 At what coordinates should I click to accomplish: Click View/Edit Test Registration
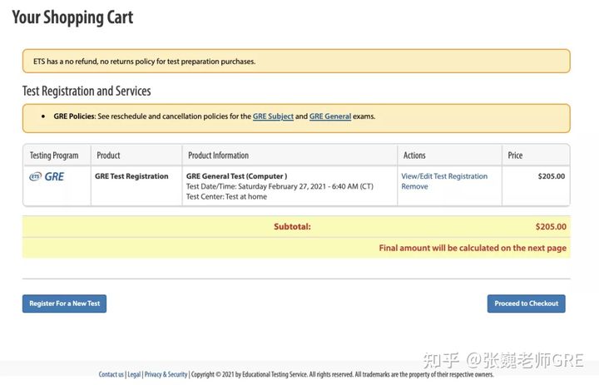tap(444, 176)
